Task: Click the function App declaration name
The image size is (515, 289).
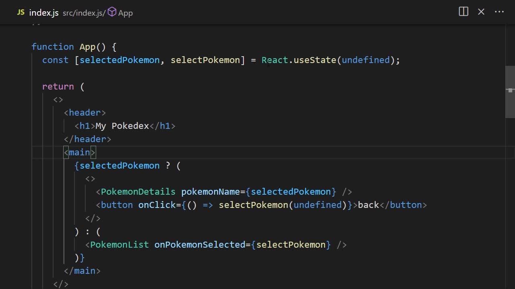Action: point(87,47)
